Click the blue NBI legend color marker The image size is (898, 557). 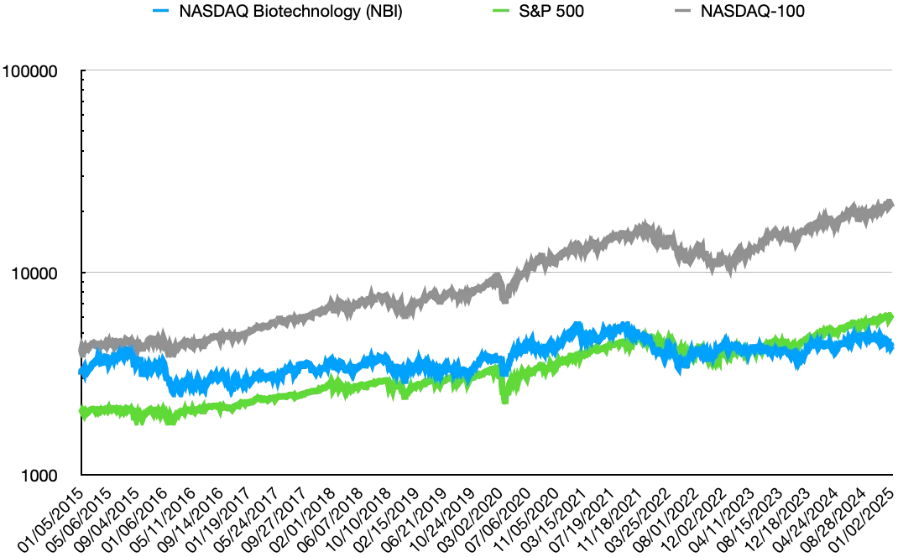point(161,11)
